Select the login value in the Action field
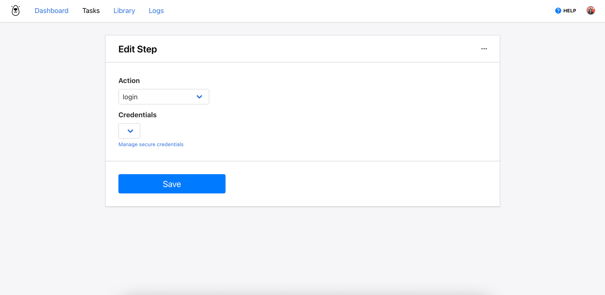Viewport: 605px width, 295px height. pyautogui.click(x=130, y=97)
